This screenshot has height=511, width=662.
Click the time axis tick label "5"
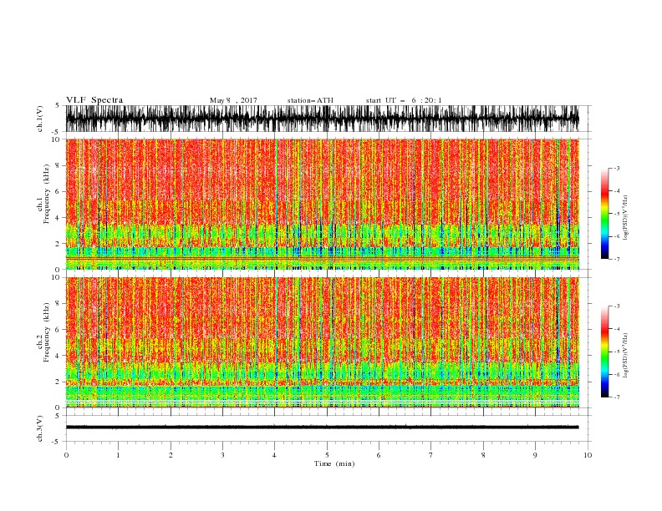(327, 455)
